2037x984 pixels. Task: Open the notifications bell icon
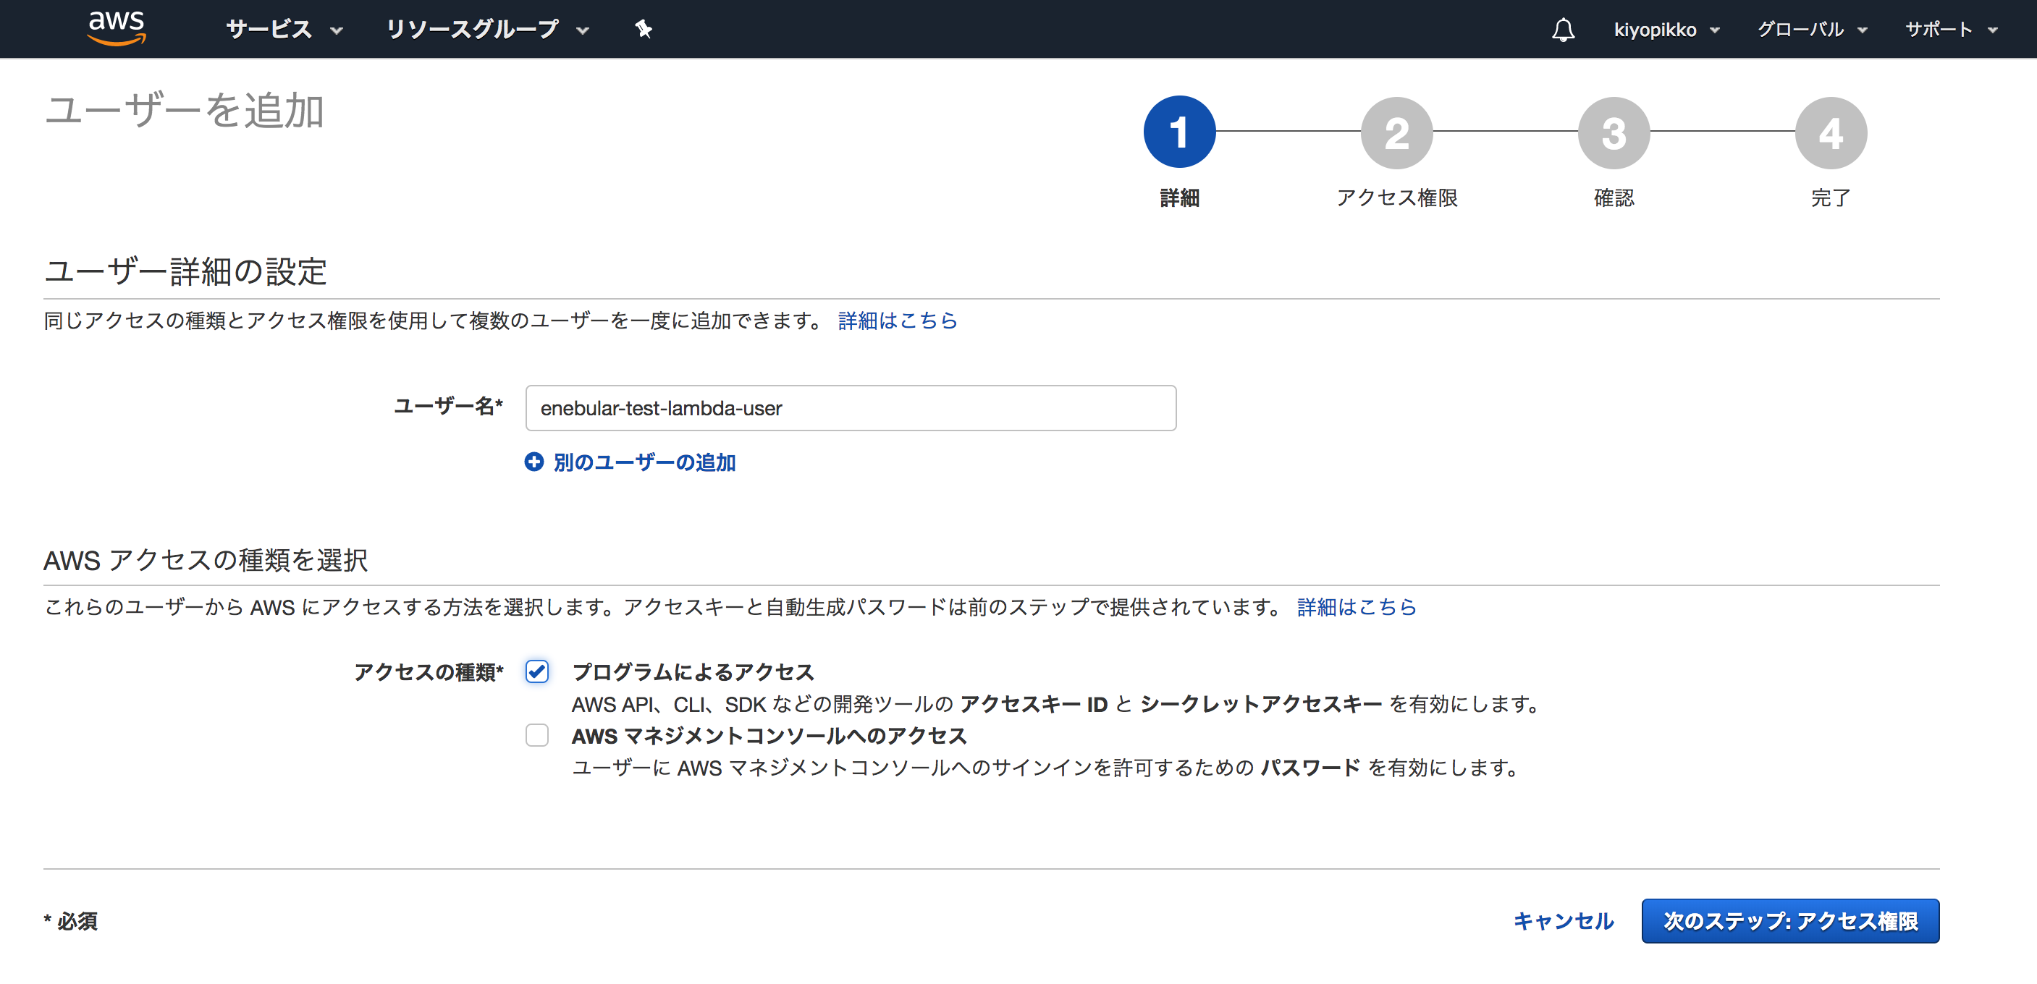click(x=1563, y=30)
